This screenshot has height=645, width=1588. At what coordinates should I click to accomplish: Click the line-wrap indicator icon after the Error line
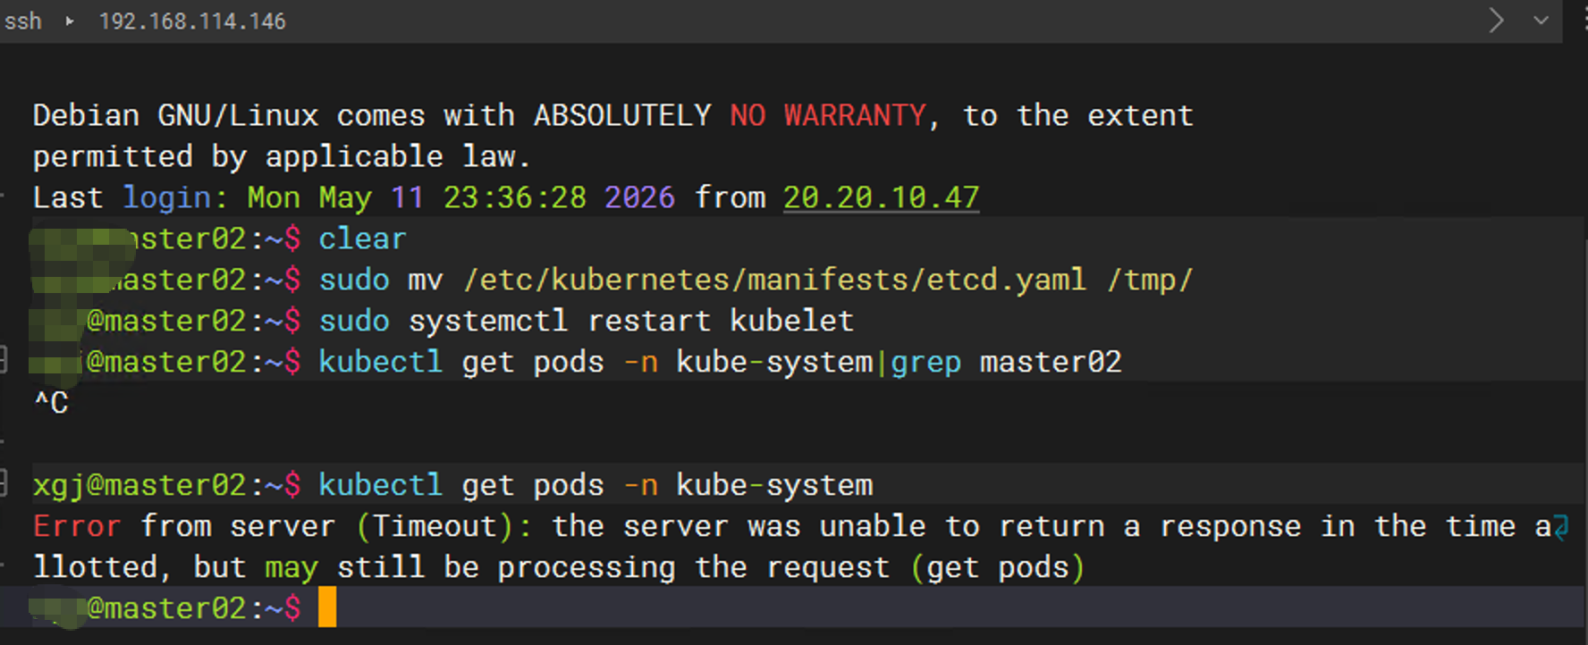coord(1561,528)
